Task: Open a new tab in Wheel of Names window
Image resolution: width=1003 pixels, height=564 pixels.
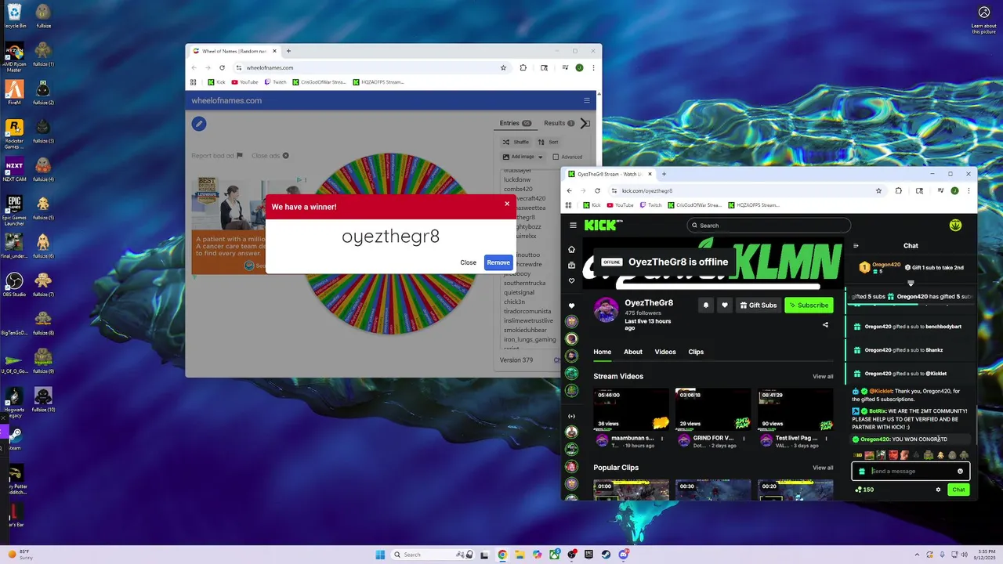Action: 288,51
